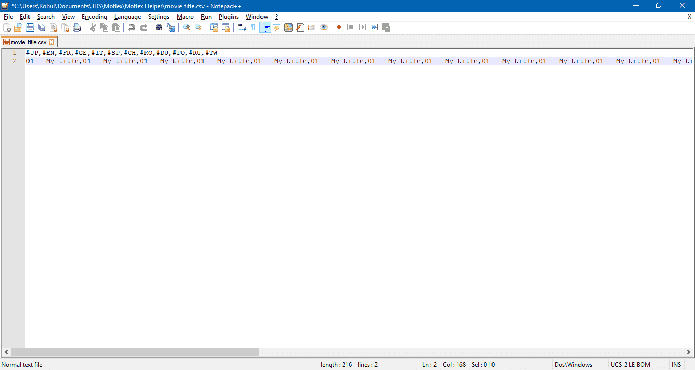Toggle the INS insert mode indicator

point(676,365)
